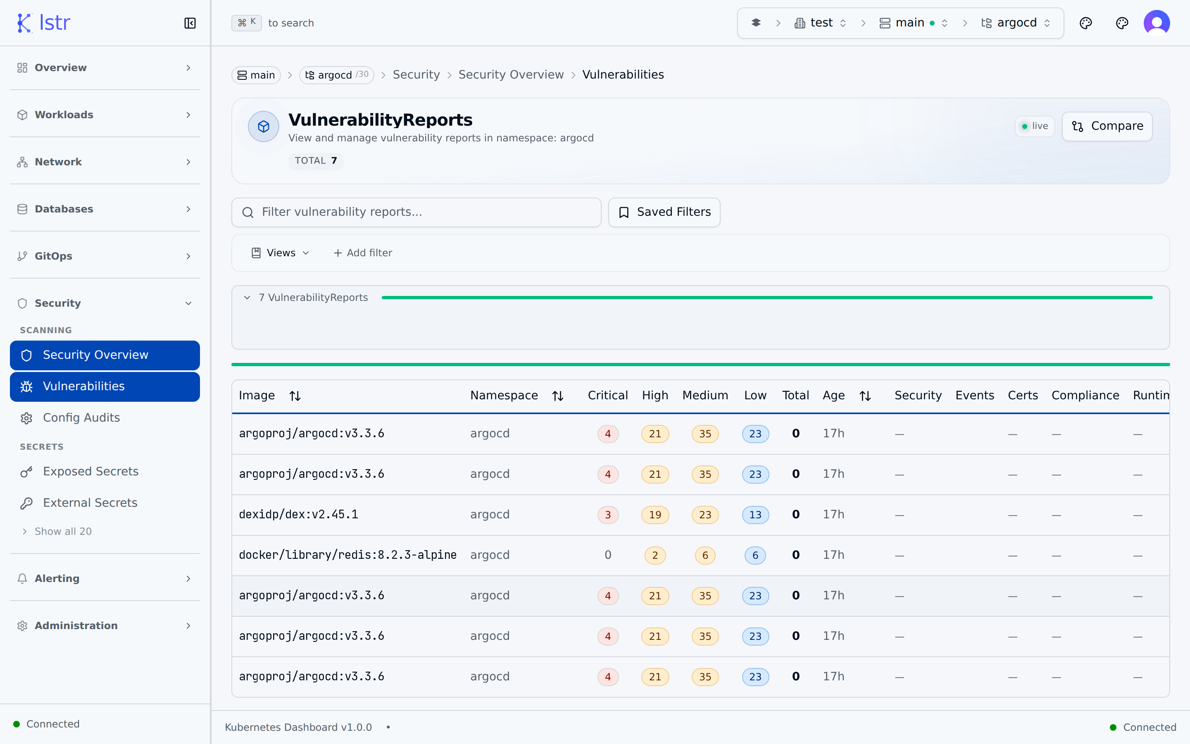Viewport: 1190px width, 744px height.
Task: Collapse the sidebar panel icon
Action: click(x=190, y=23)
